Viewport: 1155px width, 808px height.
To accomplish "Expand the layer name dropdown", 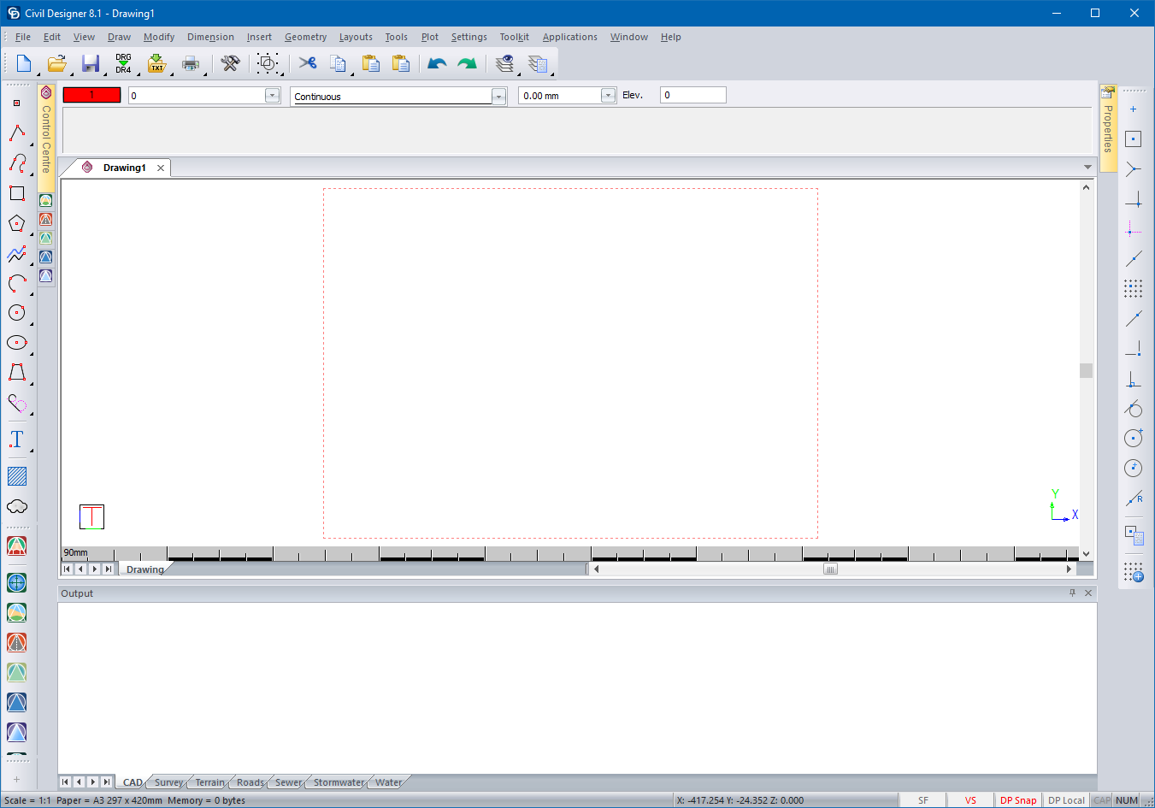I will point(272,96).
